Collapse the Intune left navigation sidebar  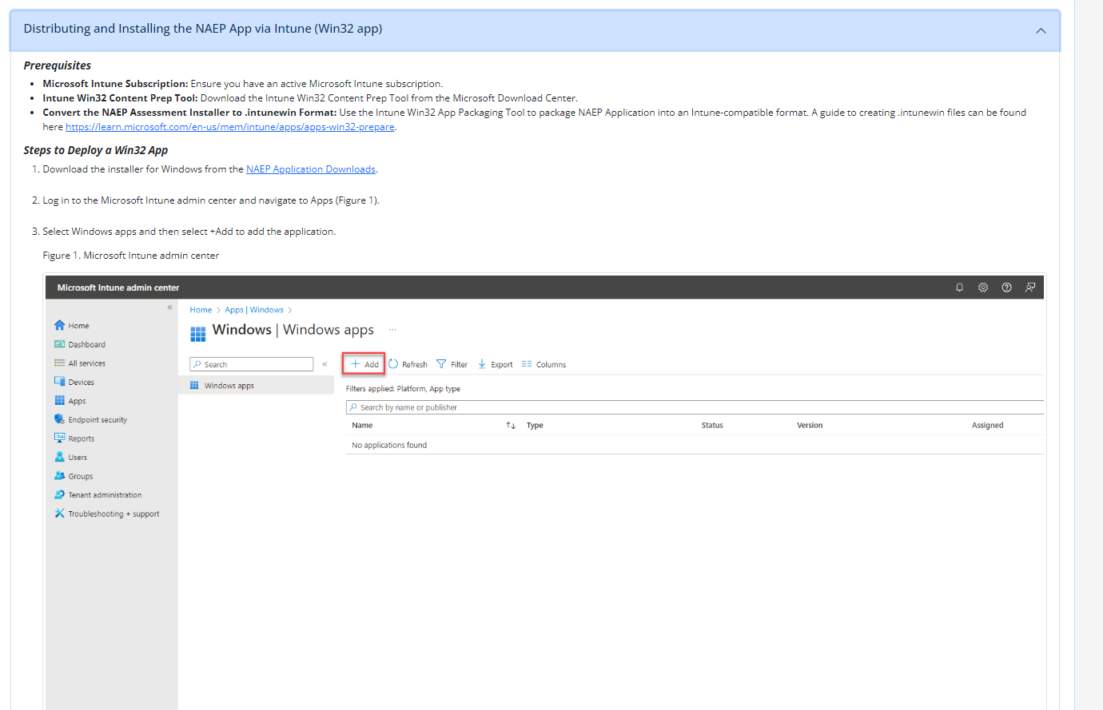[169, 307]
